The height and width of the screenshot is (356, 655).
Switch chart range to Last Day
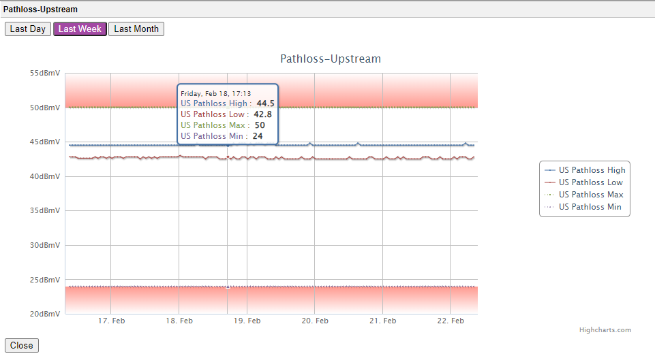pos(28,29)
